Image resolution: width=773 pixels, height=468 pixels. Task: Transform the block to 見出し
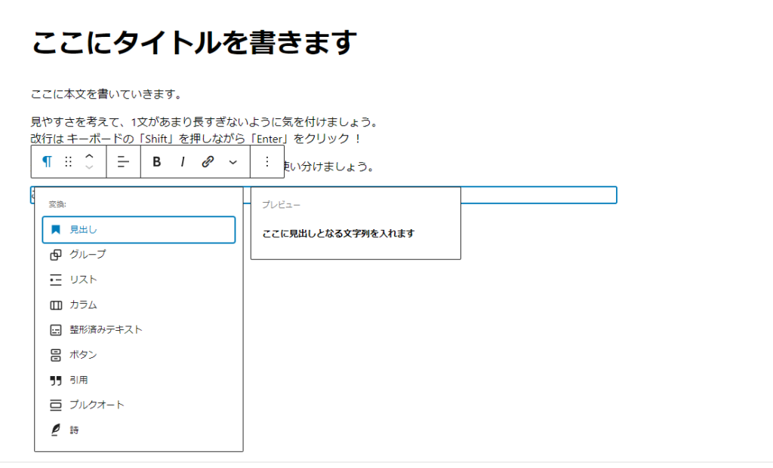[139, 230]
